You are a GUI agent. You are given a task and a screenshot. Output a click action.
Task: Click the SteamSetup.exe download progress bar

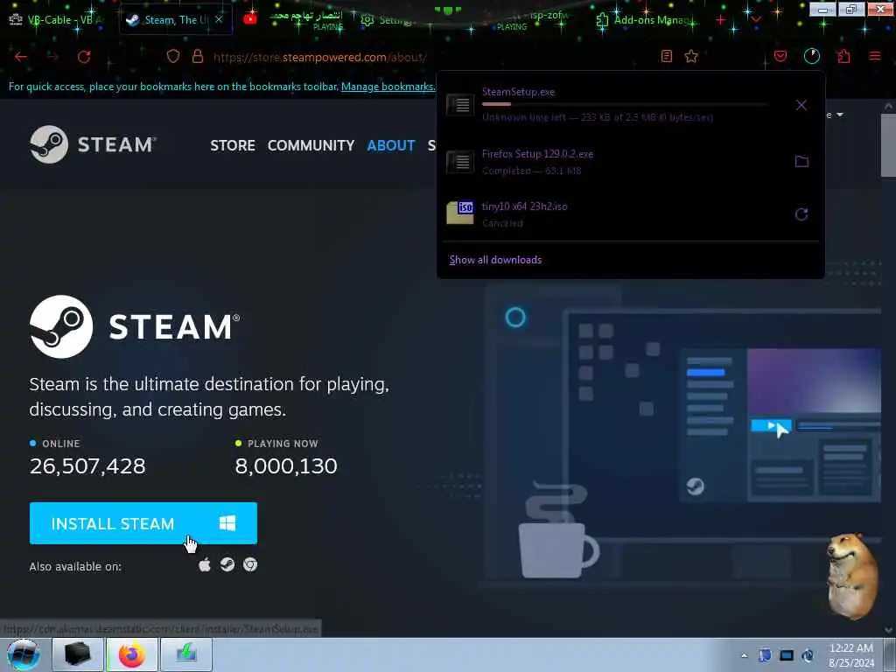click(624, 105)
